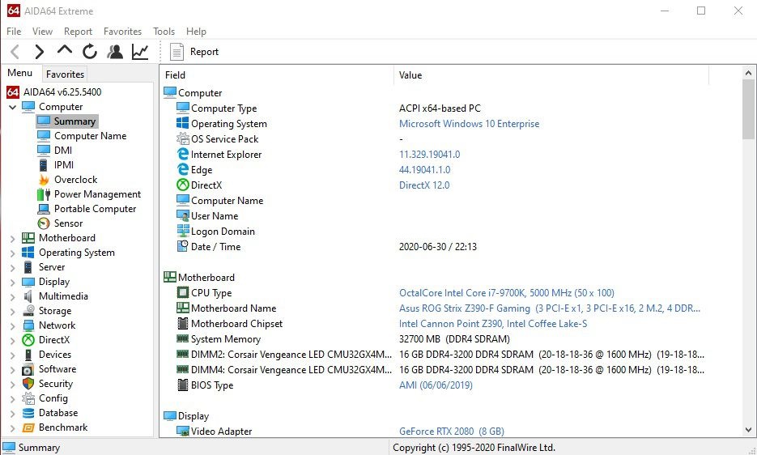Click the Software icon in tree
This screenshot has height=455, width=757.
coord(28,369)
